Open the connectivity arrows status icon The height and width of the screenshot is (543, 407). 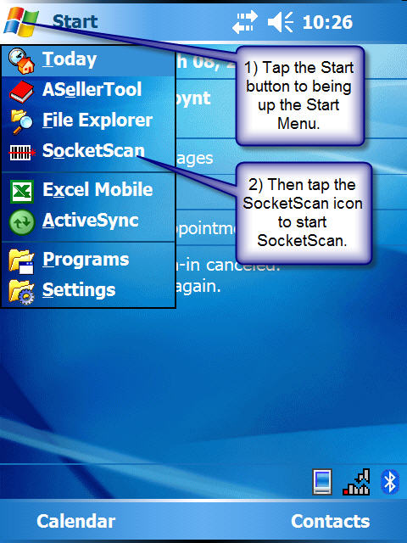(x=245, y=22)
